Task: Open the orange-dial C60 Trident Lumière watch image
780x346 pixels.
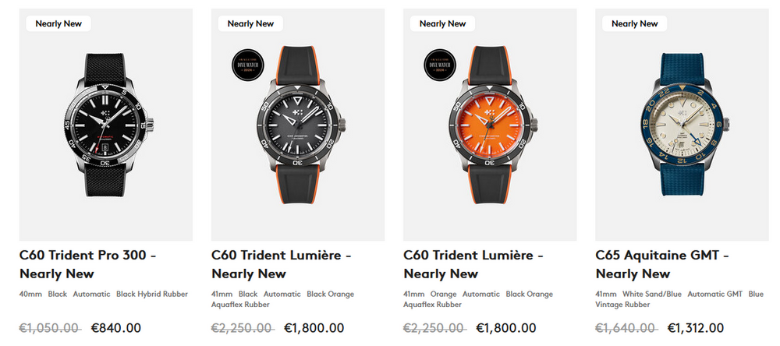Action: [x=490, y=125]
